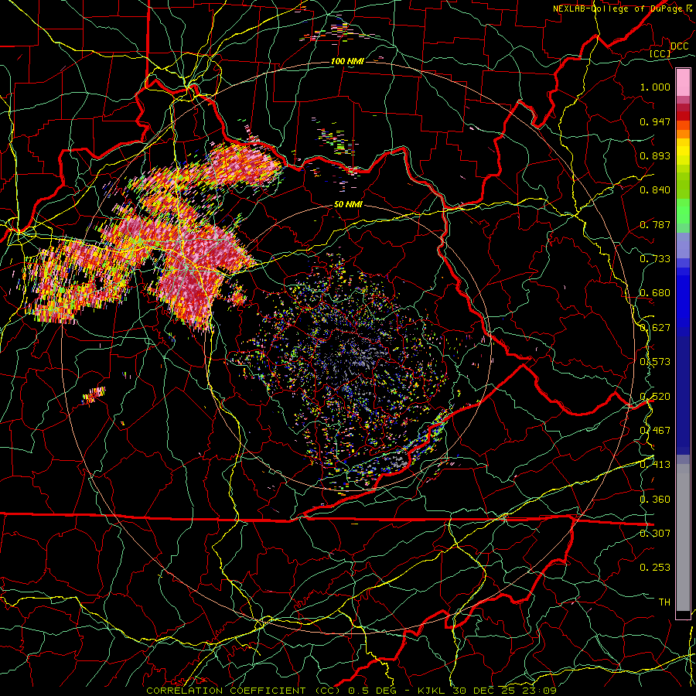The height and width of the screenshot is (696, 696).
Task: Pick the dark red segment of the color bar
Action: click(x=683, y=115)
